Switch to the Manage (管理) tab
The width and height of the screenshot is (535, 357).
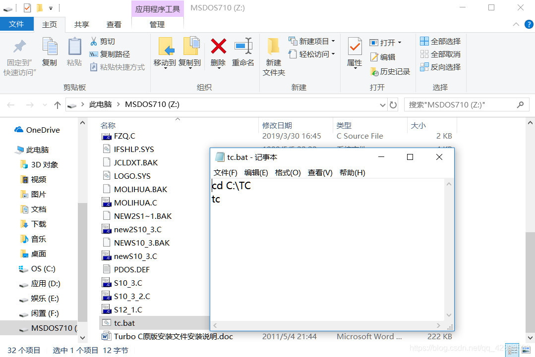pyautogui.click(x=157, y=25)
